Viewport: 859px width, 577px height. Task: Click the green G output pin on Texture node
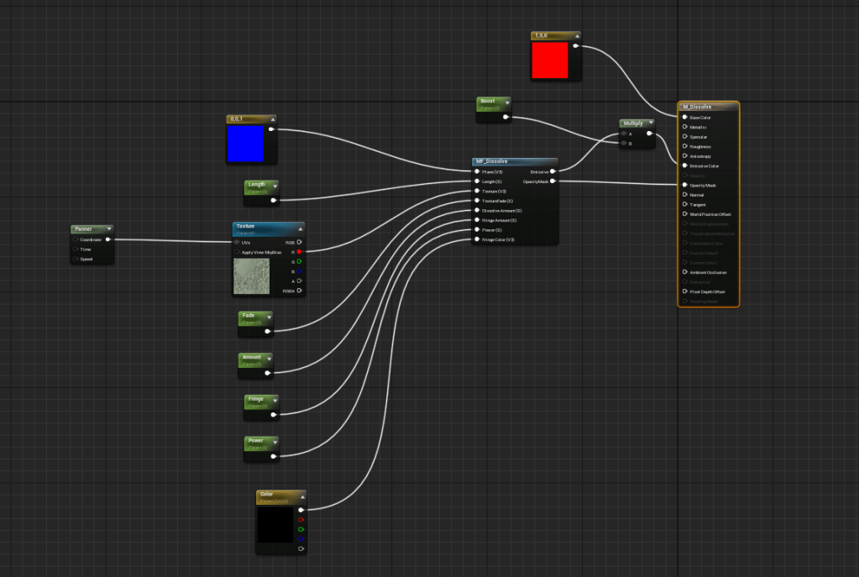point(299,261)
